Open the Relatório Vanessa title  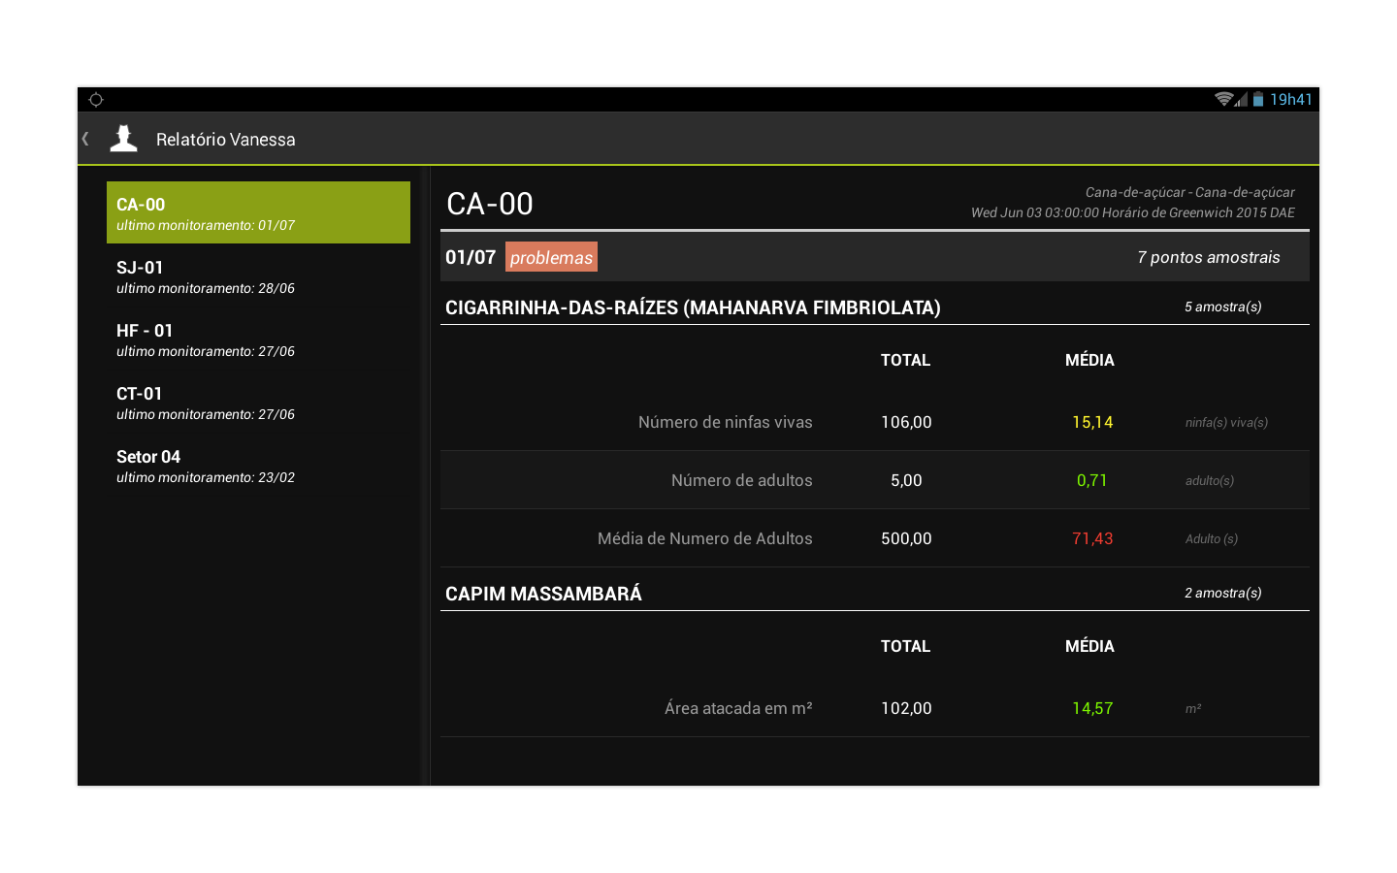(226, 140)
